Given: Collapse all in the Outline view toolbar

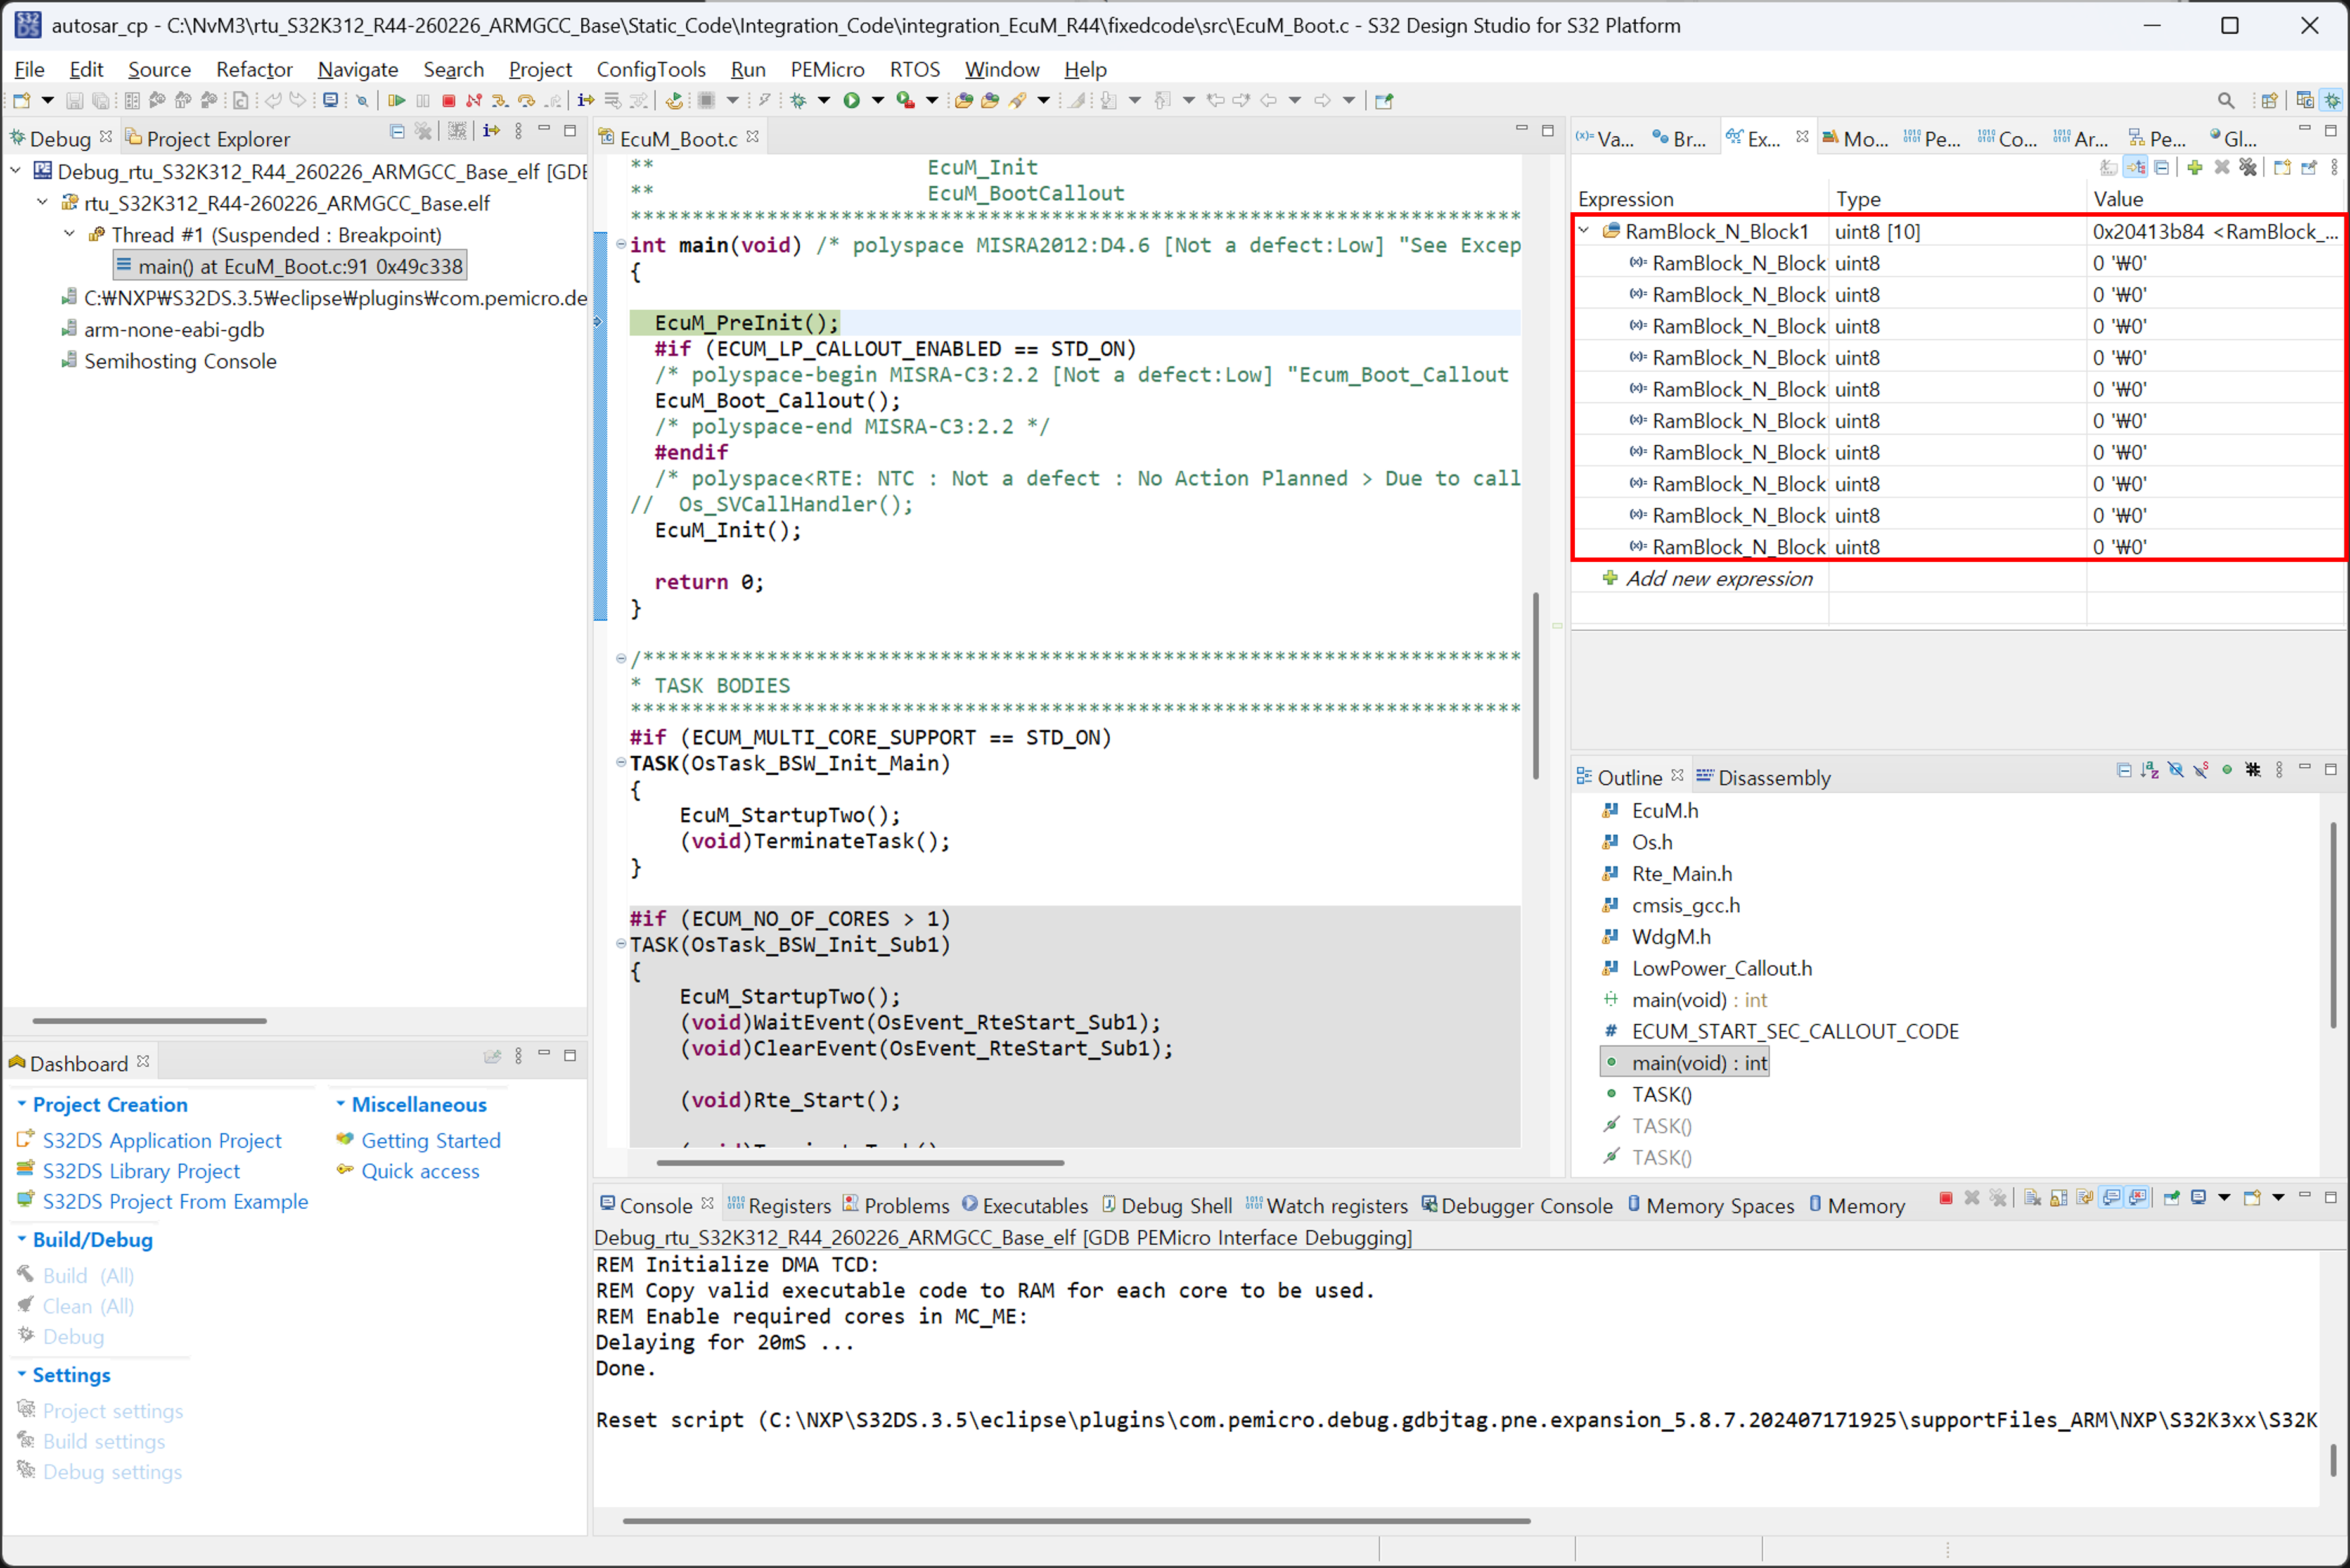Looking at the screenshot, I should coord(2124,770).
